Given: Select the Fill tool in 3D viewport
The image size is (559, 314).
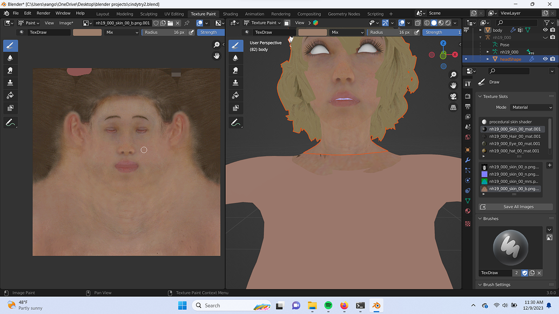Looking at the screenshot, I should [235, 95].
